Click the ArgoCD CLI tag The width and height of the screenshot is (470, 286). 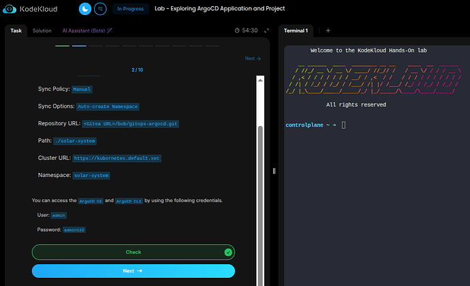click(129, 201)
